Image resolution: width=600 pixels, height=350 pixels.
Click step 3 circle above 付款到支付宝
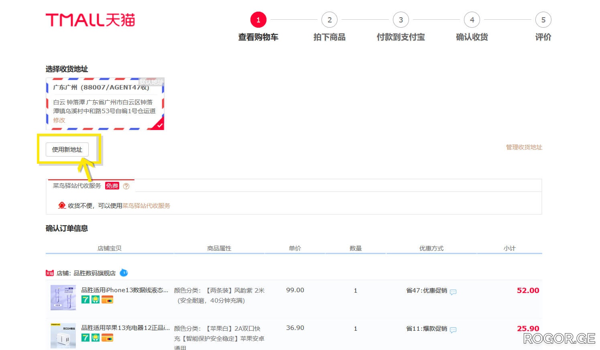coord(401,20)
